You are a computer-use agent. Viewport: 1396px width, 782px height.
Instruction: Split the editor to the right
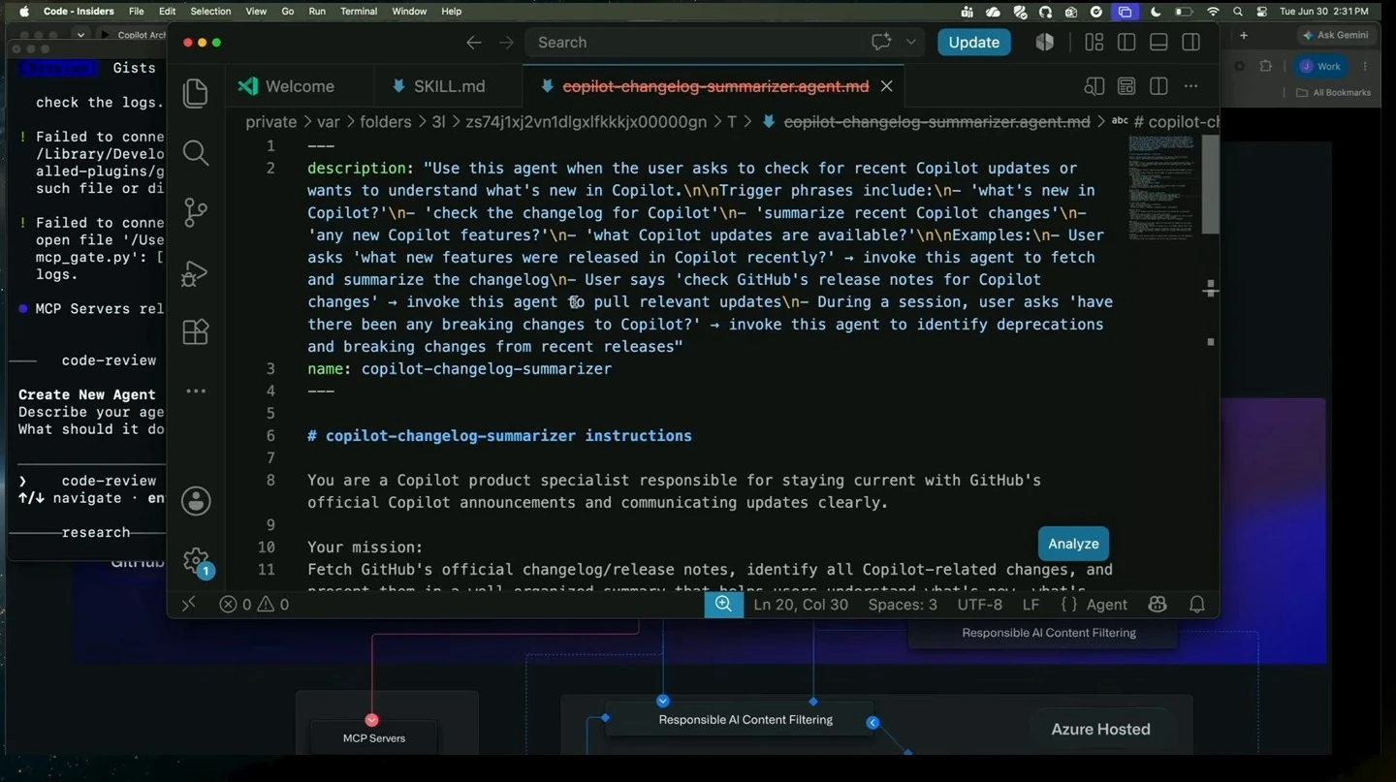tap(1158, 86)
